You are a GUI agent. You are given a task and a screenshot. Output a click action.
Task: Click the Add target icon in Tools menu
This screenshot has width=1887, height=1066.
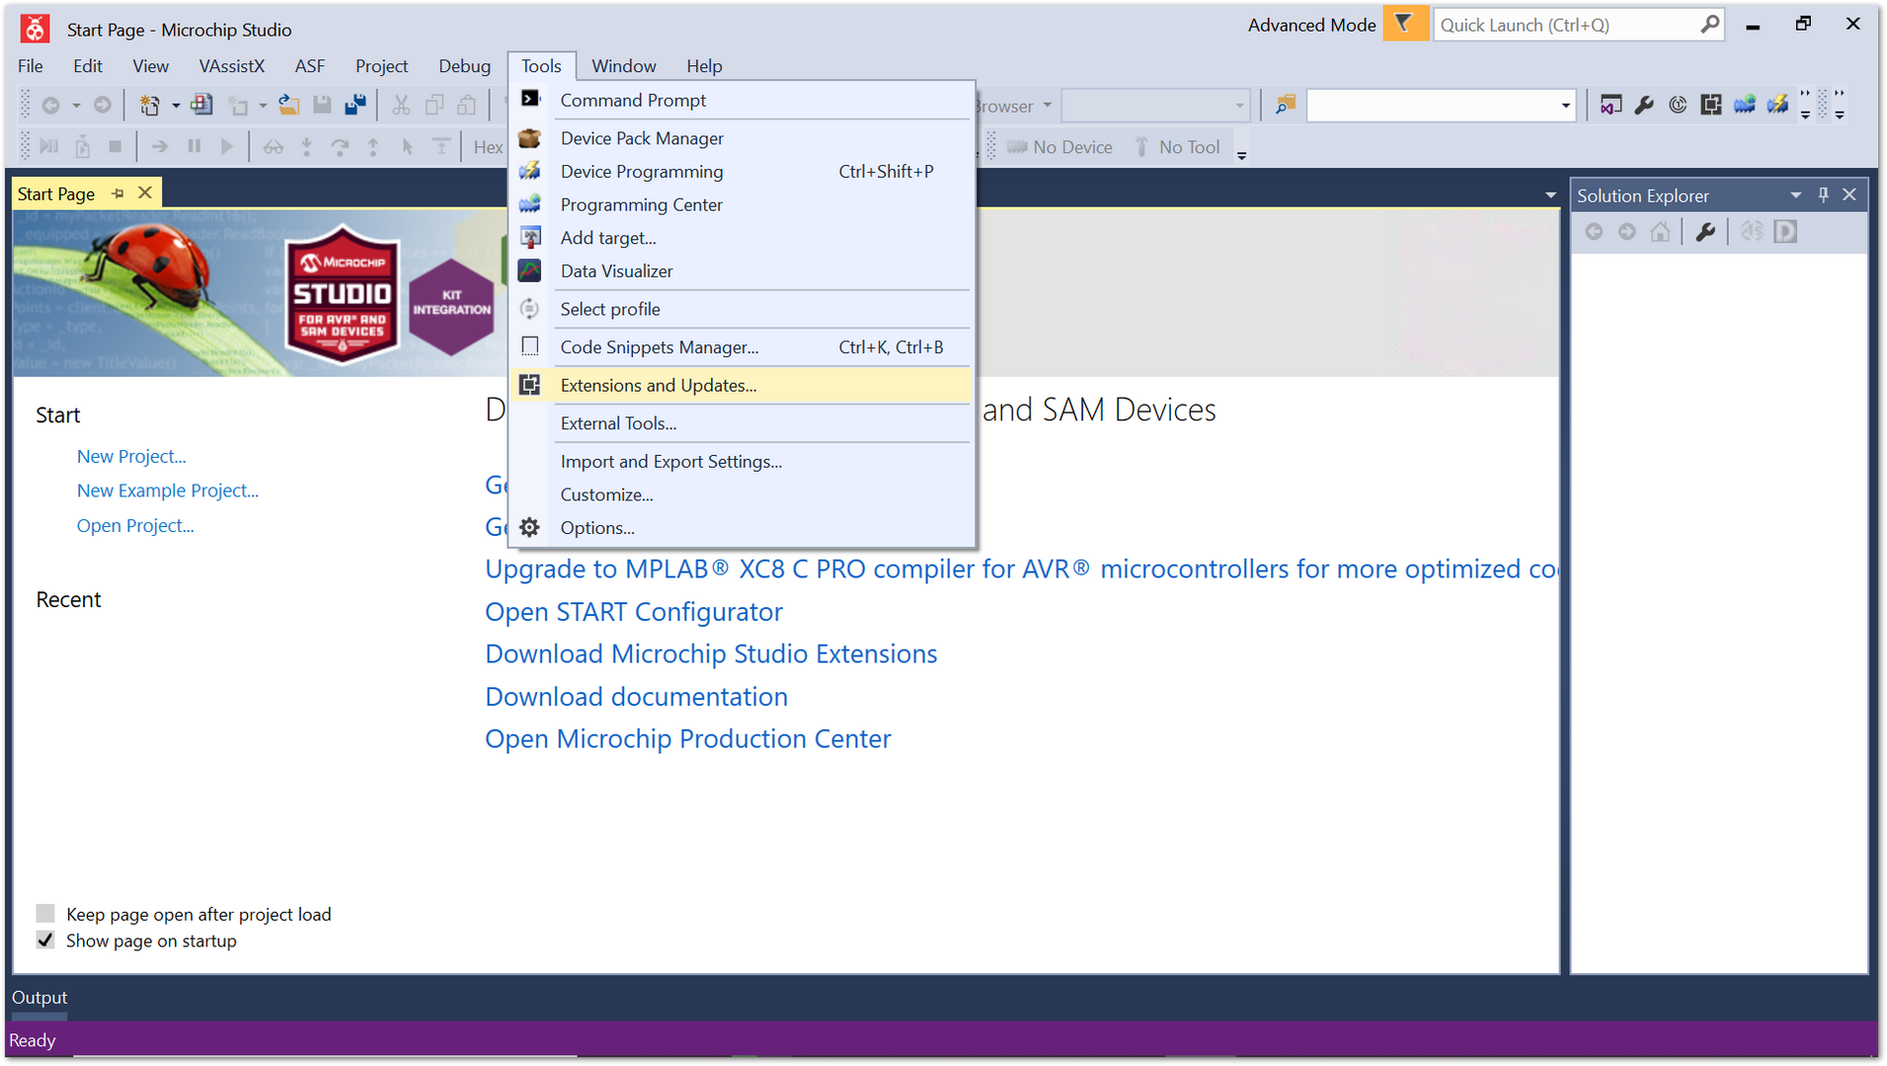click(530, 238)
